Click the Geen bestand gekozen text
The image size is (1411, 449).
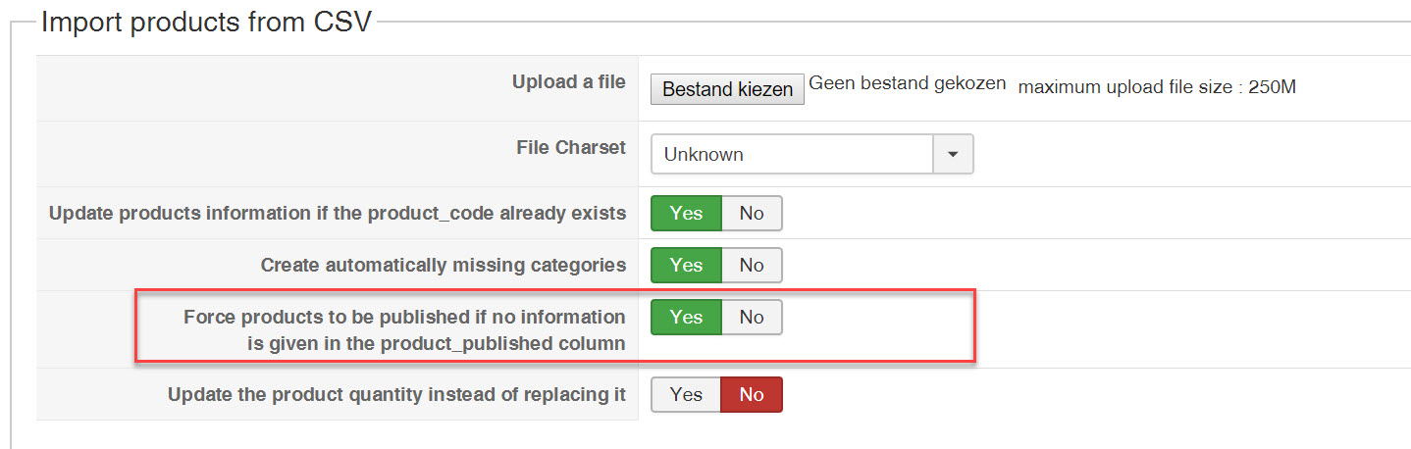click(x=908, y=84)
